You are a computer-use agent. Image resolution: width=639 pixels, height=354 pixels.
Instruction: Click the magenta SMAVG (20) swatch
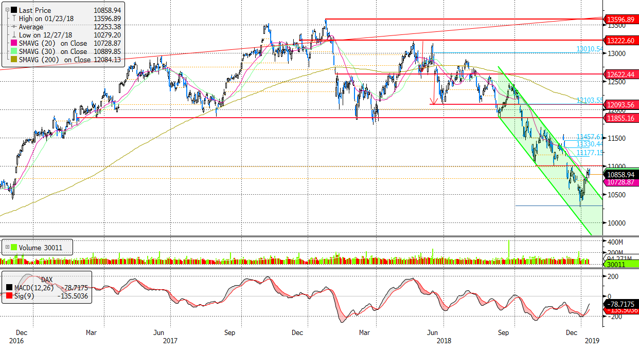[x=13, y=44]
